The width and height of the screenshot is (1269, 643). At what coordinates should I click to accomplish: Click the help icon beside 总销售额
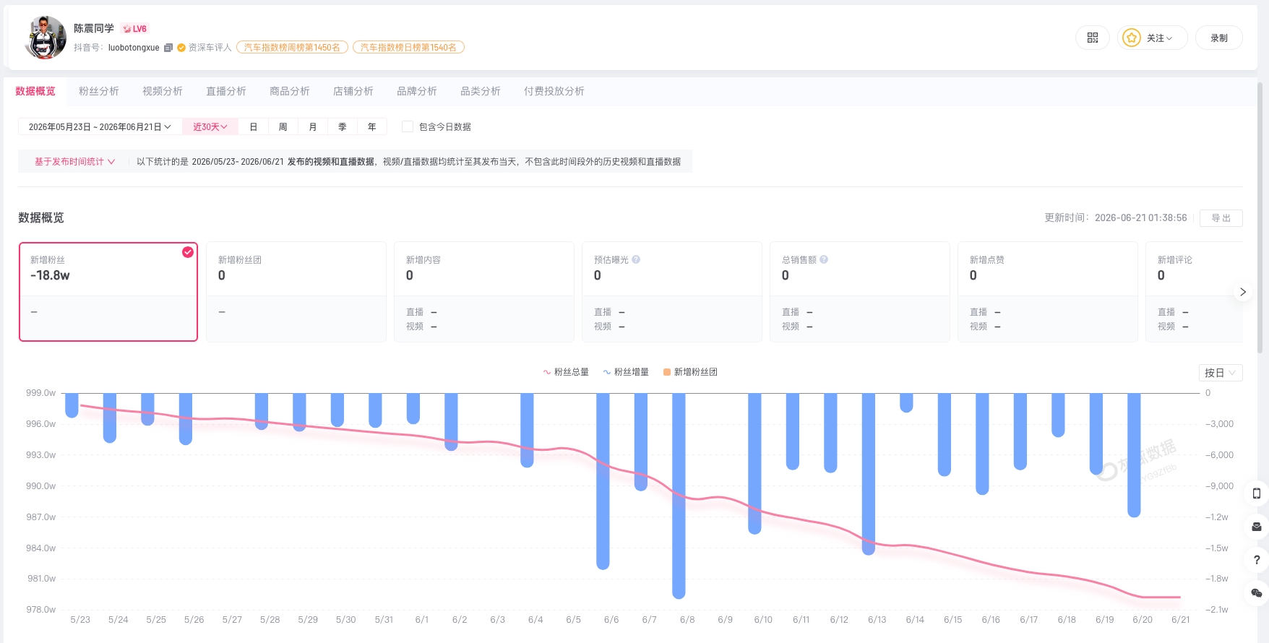(x=824, y=259)
